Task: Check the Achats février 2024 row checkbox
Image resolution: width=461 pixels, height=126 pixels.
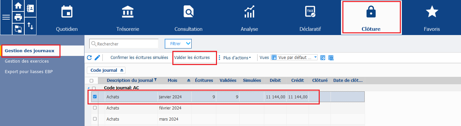Action: tap(95, 108)
